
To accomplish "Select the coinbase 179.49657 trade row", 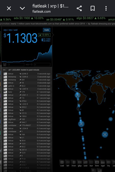I will click(27, 125).
